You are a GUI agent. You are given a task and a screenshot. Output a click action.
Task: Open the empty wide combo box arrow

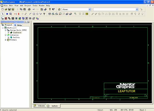click(137, 9)
